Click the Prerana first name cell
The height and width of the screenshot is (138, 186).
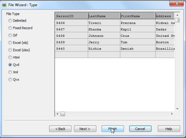[138, 23]
